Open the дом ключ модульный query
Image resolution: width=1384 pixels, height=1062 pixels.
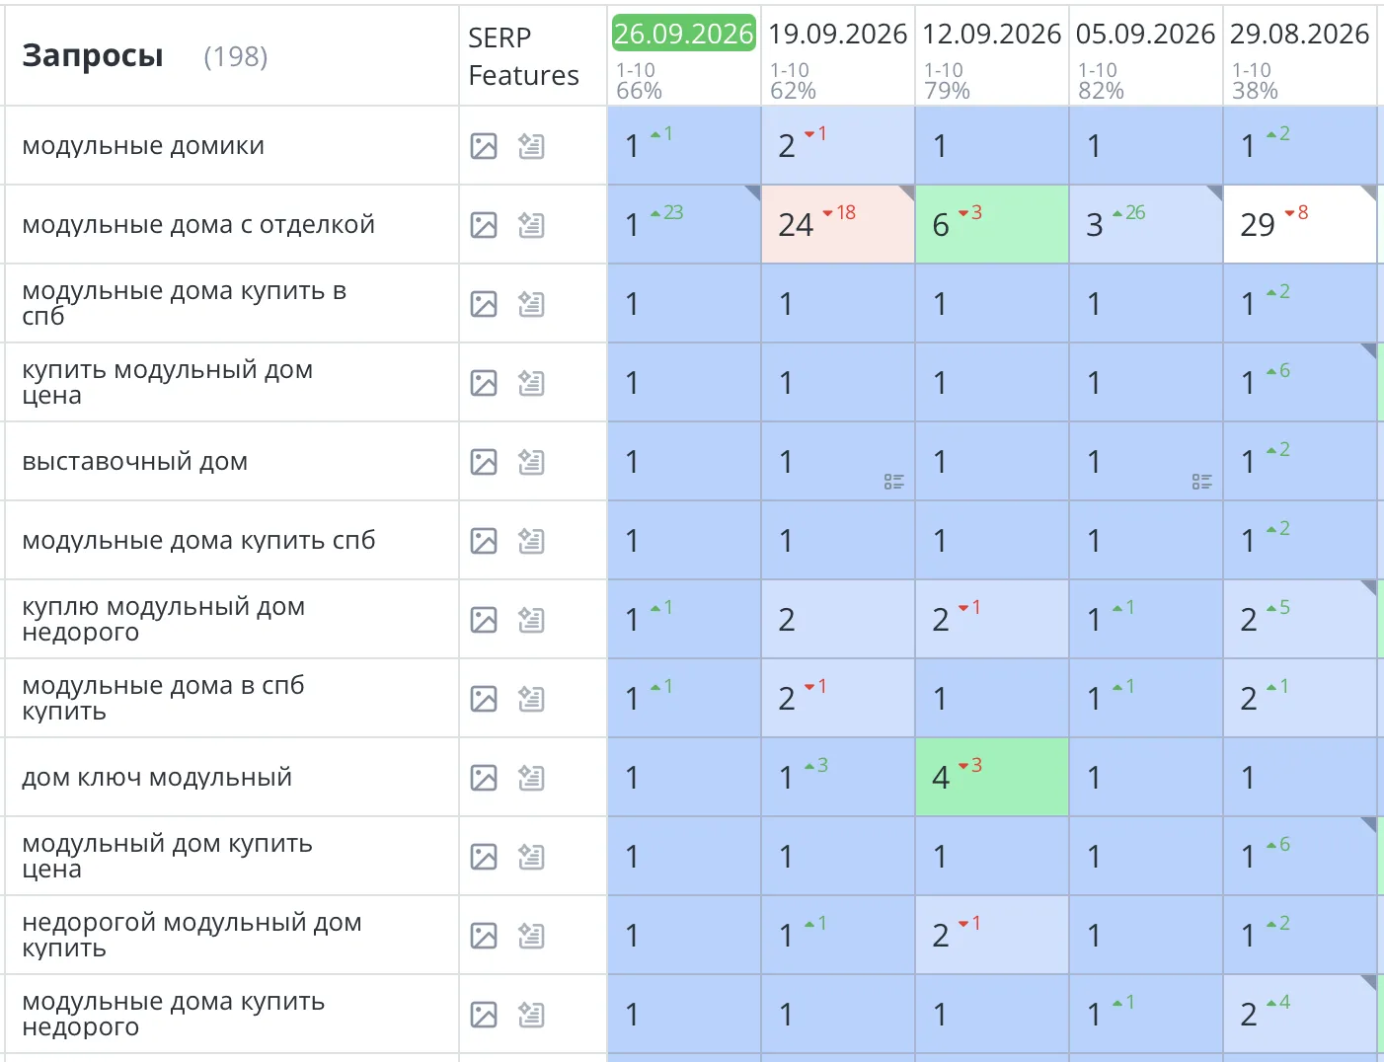[x=157, y=778]
